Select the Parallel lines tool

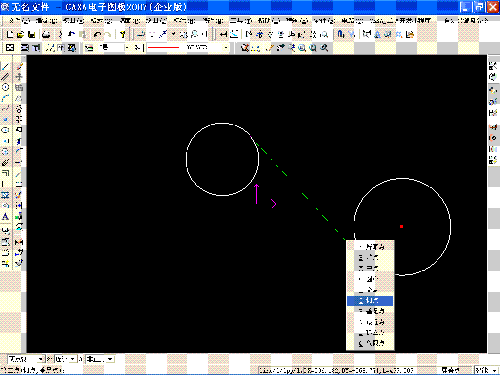click(5, 77)
